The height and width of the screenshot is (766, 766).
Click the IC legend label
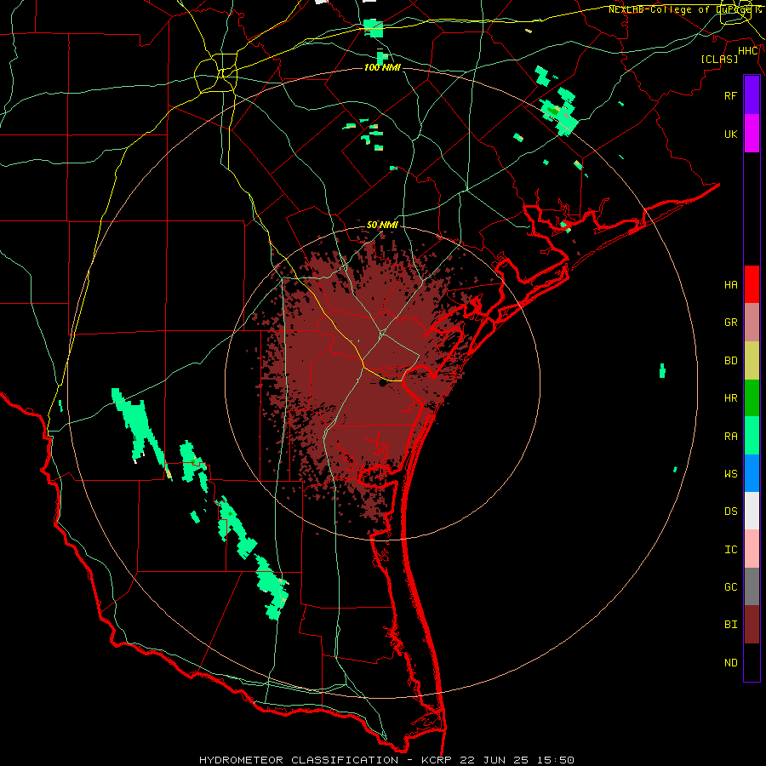coord(731,550)
